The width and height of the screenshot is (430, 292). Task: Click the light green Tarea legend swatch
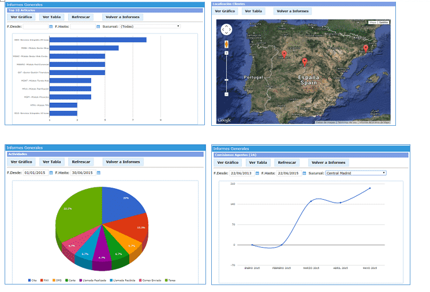(166, 280)
